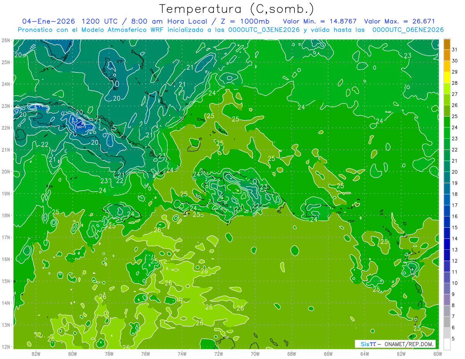Click the "0000UTC_03ENE2026" initialization time
This screenshot has height=359, width=465.
pyautogui.click(x=263, y=30)
